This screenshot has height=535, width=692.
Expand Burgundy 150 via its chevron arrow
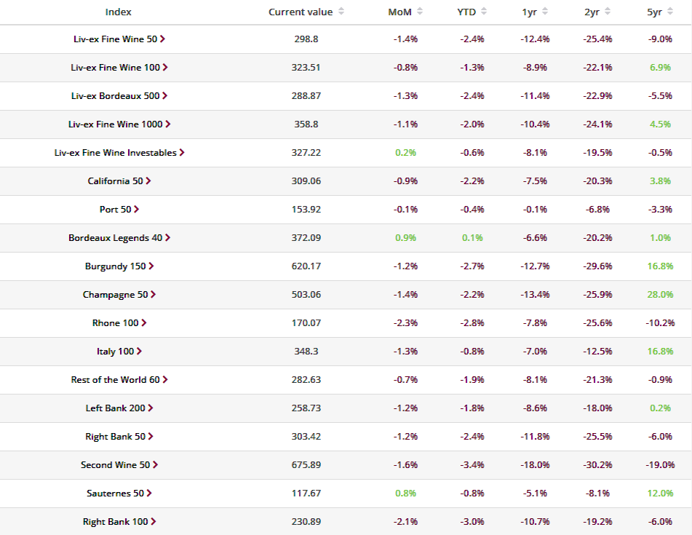(x=151, y=266)
